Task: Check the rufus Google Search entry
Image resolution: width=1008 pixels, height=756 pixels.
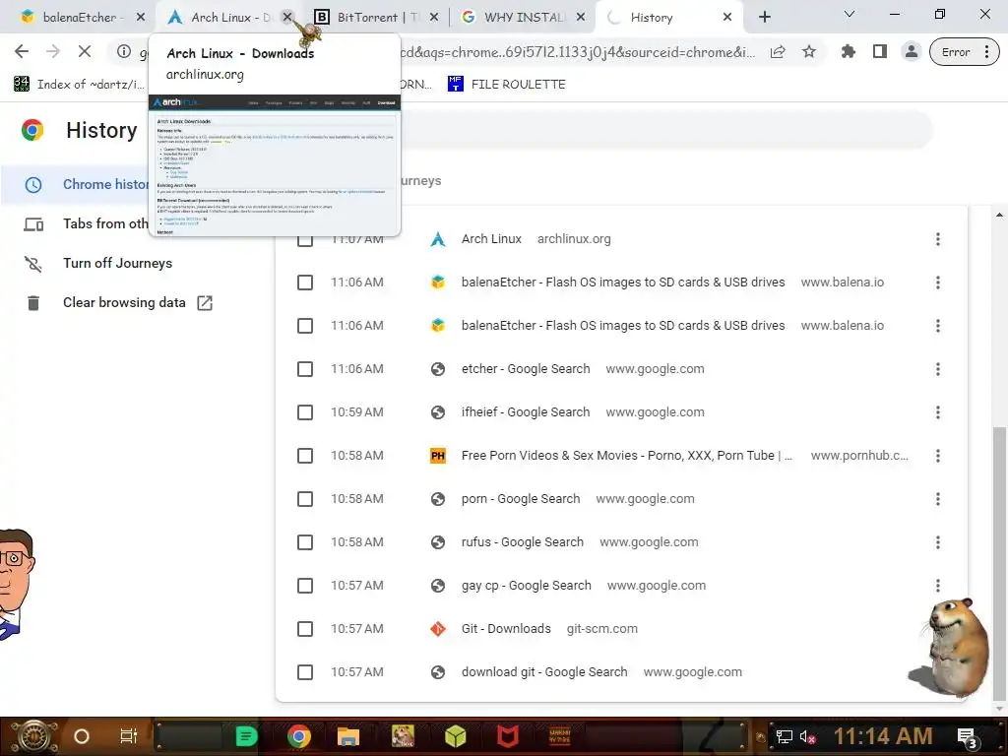Action: (x=305, y=542)
